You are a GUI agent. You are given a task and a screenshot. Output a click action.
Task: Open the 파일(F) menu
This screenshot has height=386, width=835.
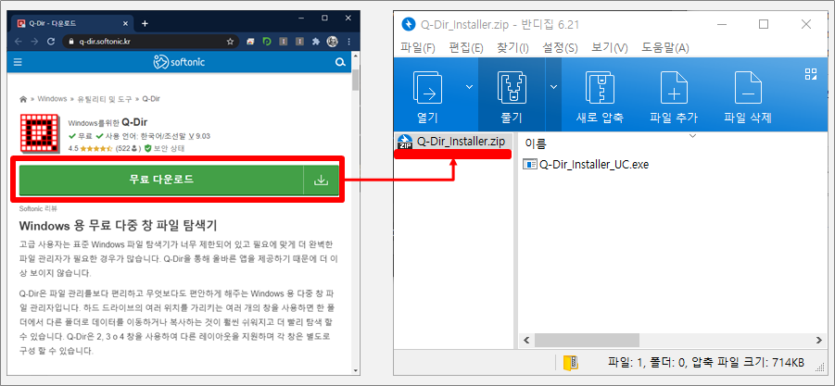point(418,48)
